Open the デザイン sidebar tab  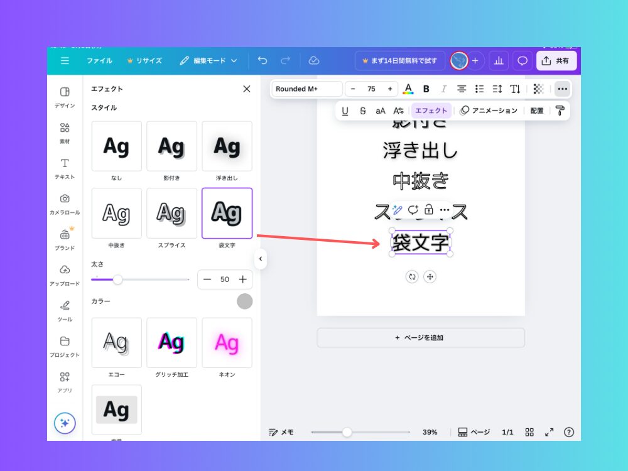(65, 97)
